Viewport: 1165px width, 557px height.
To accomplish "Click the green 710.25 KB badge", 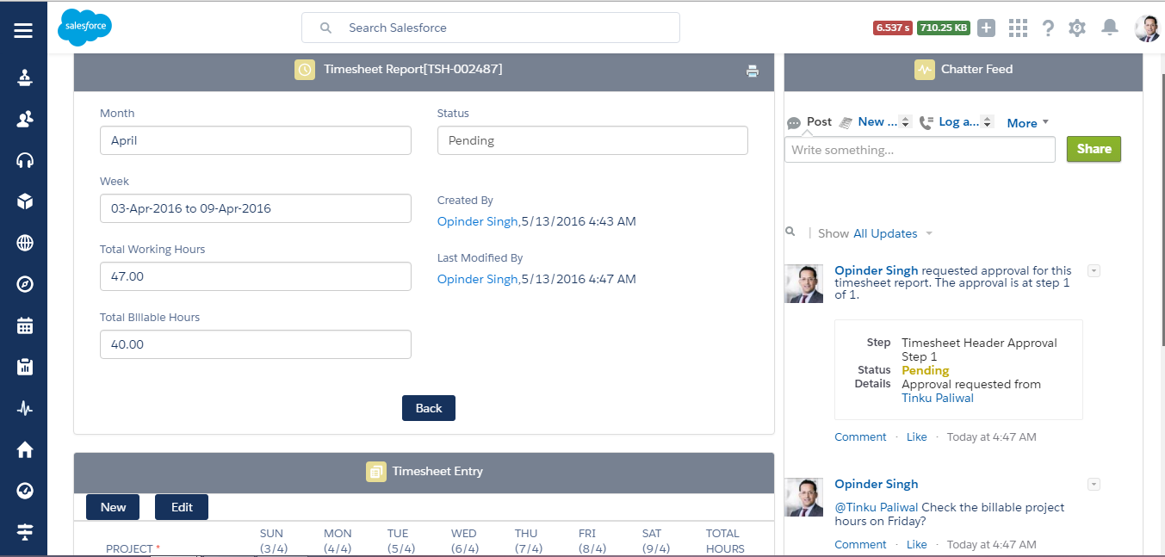I will click(x=944, y=28).
